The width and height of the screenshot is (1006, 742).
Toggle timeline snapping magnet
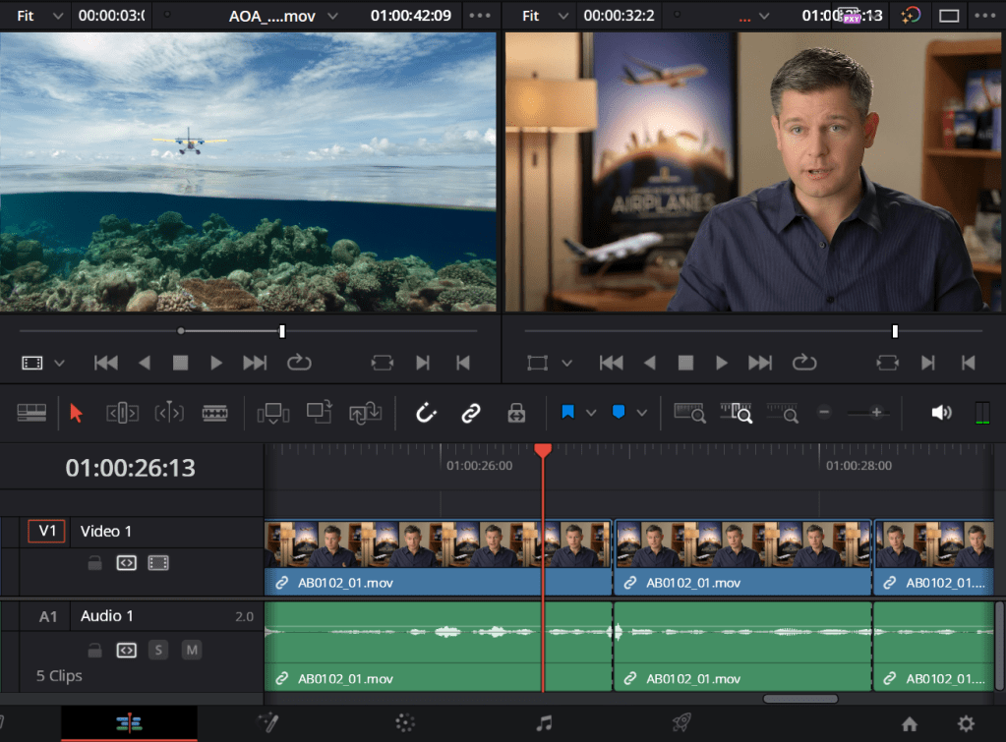[x=426, y=414]
